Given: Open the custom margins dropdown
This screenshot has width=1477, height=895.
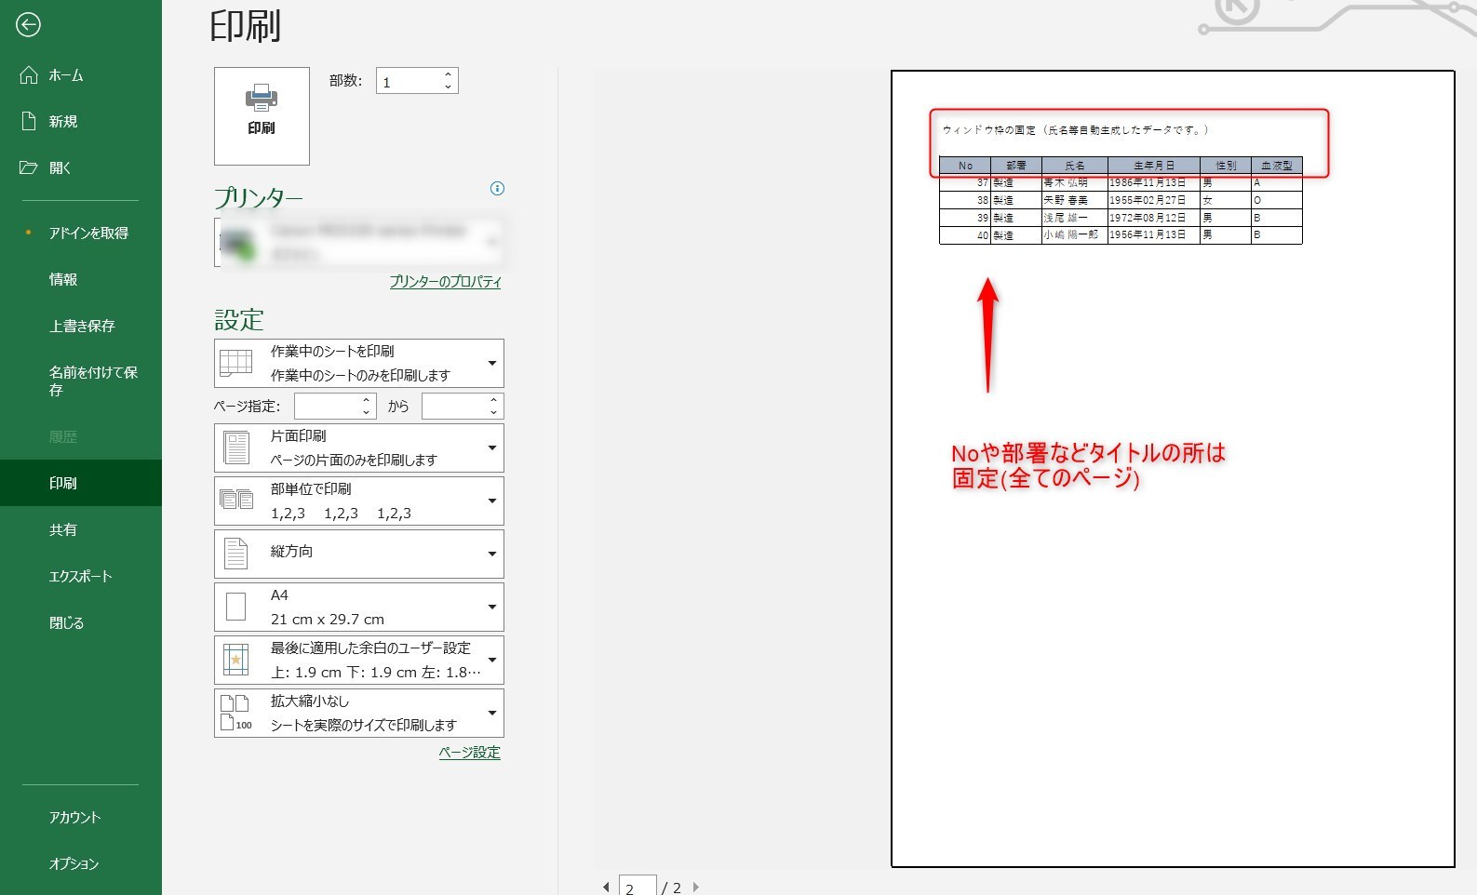Looking at the screenshot, I should click(x=359, y=660).
